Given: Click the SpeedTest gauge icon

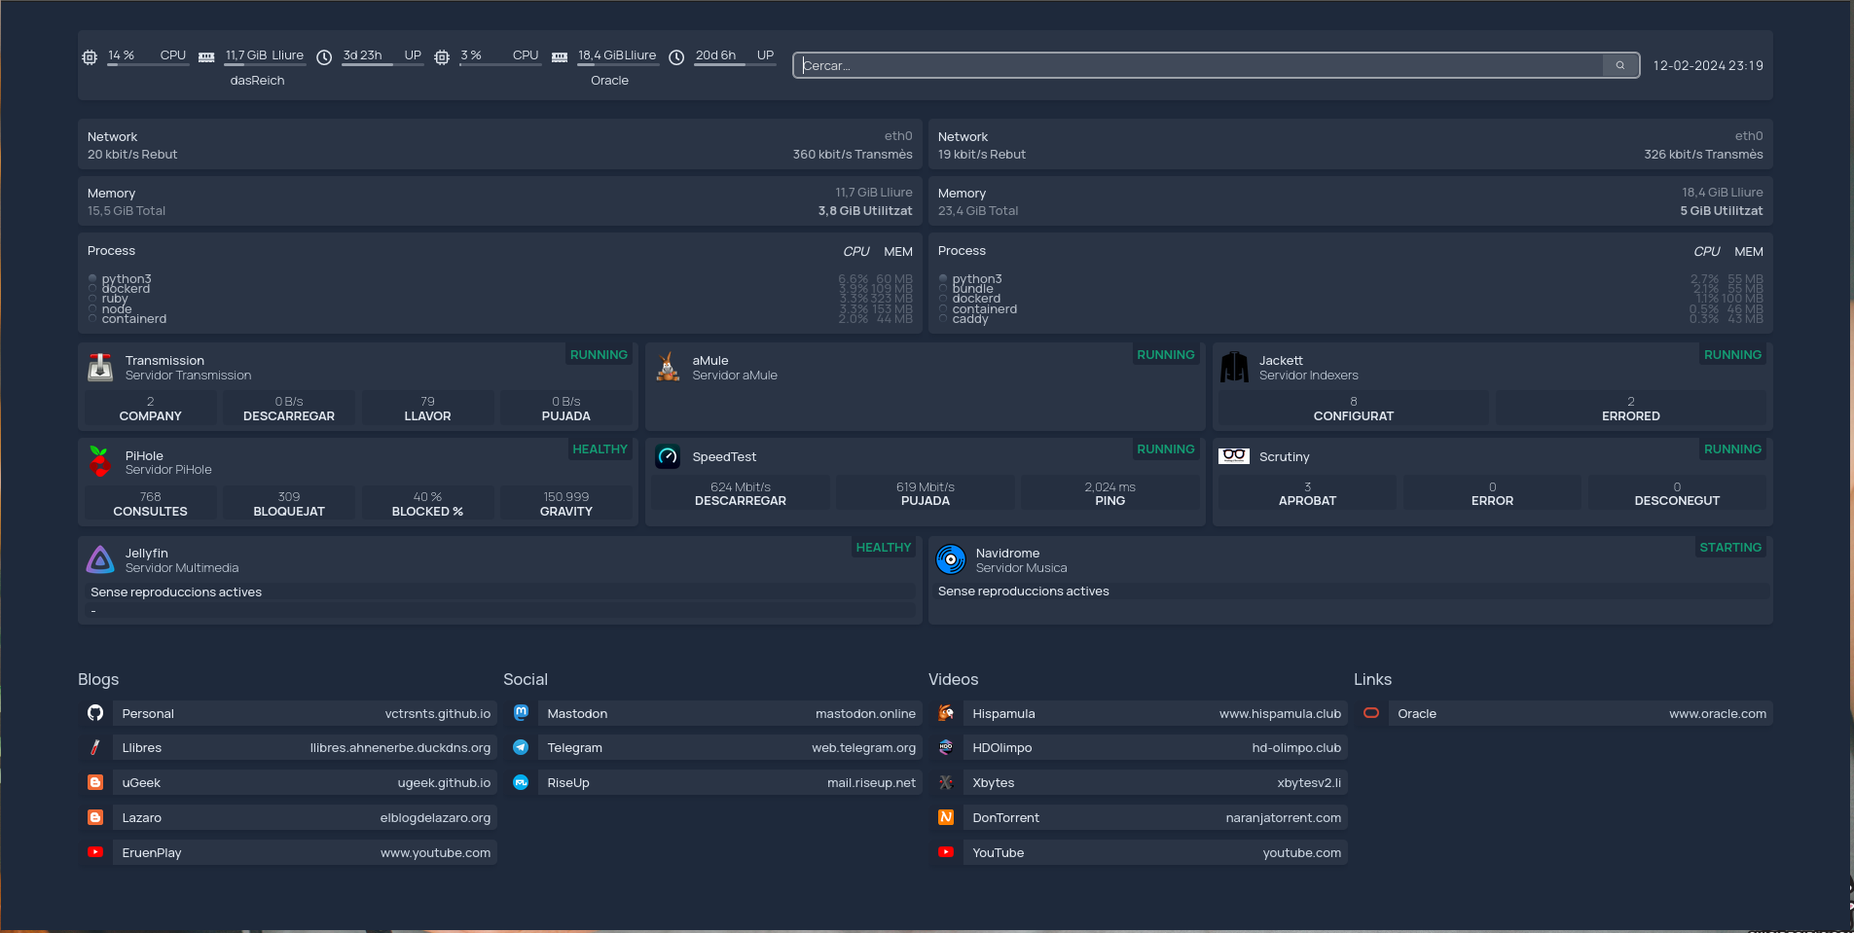Looking at the screenshot, I should click(668, 456).
